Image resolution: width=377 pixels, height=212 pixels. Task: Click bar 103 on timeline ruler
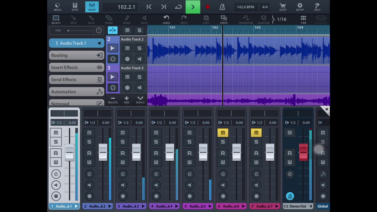[257, 28]
